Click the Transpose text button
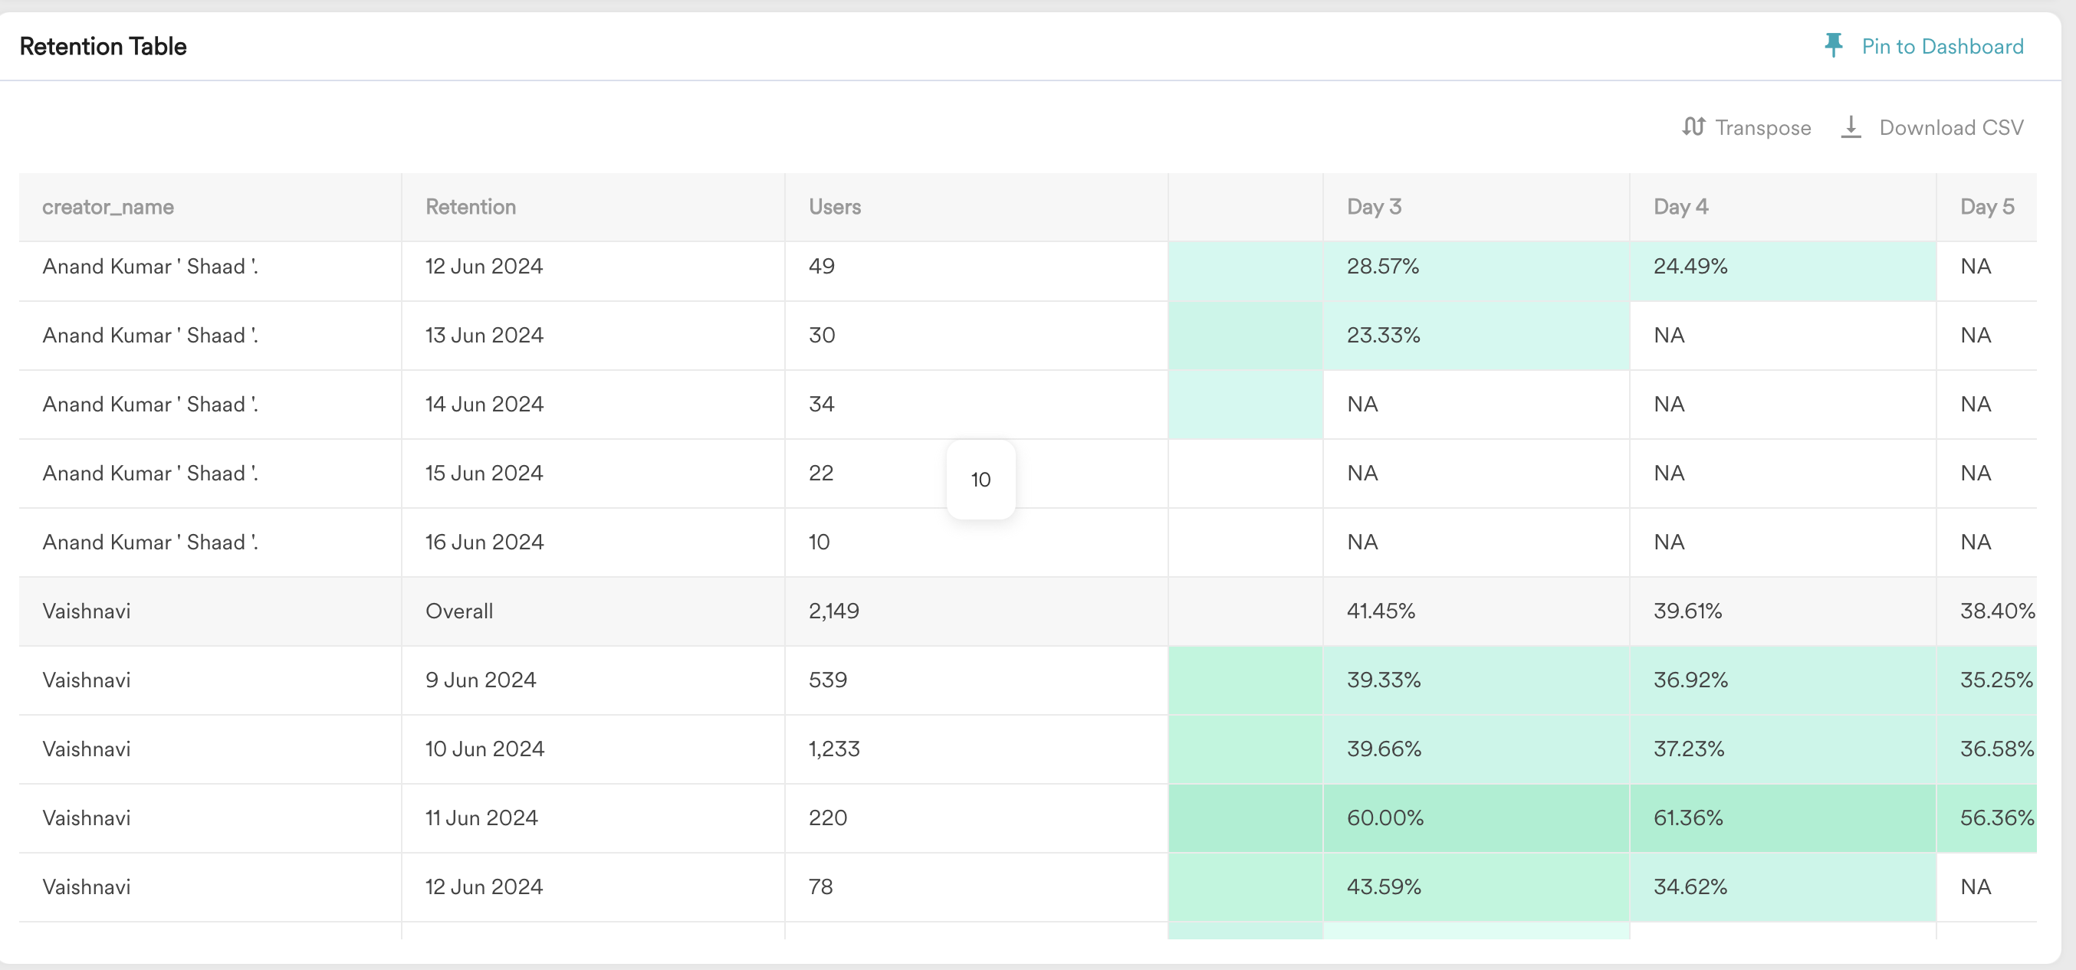Image resolution: width=2076 pixels, height=970 pixels. (x=1762, y=127)
